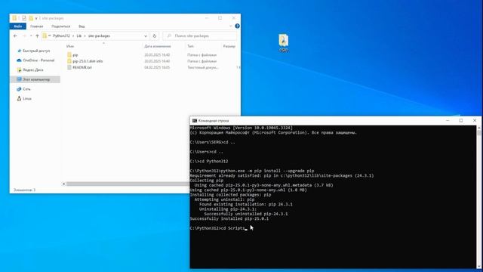Click Lib in the address bar path

78,36
